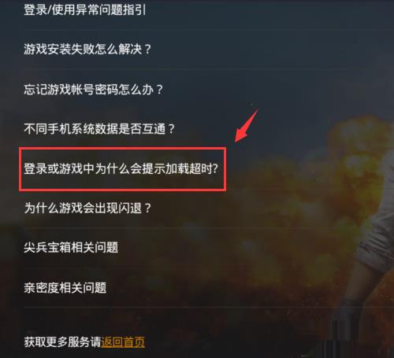Click the 获取更多服务请 footer text
The image size is (394, 358).
62,342
